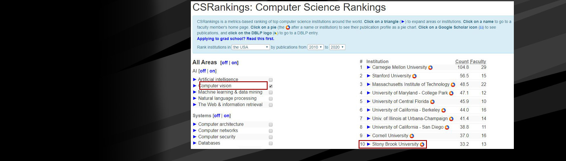The height and width of the screenshot is (161, 566).
Task: Select the Institution column header
Action: [377, 62]
